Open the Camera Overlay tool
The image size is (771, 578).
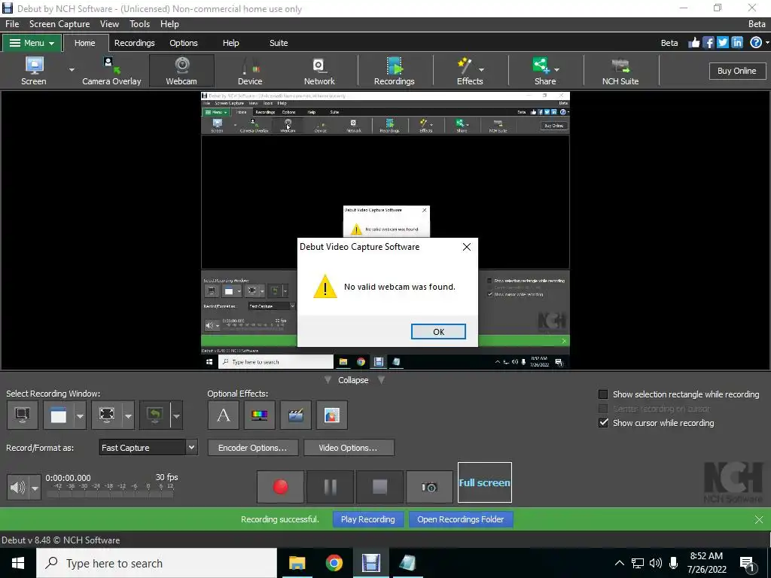pyautogui.click(x=111, y=71)
